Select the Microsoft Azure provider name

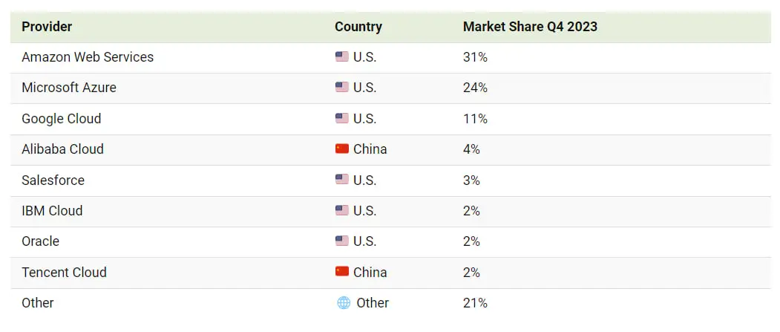pos(69,87)
